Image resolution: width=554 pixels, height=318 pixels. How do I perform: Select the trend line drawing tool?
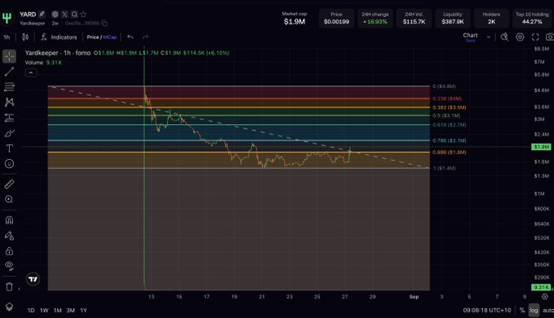coord(9,72)
